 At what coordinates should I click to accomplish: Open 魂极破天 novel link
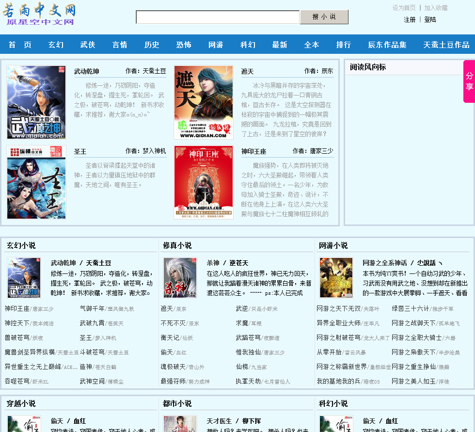pos(173,367)
